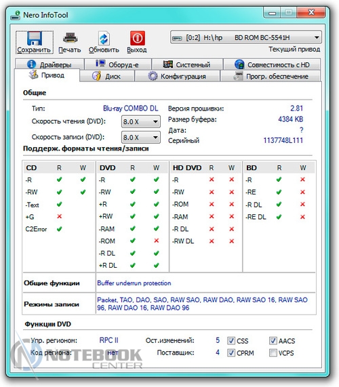
Task: Click the disc icon on the Диск tab
Action: click(96, 76)
